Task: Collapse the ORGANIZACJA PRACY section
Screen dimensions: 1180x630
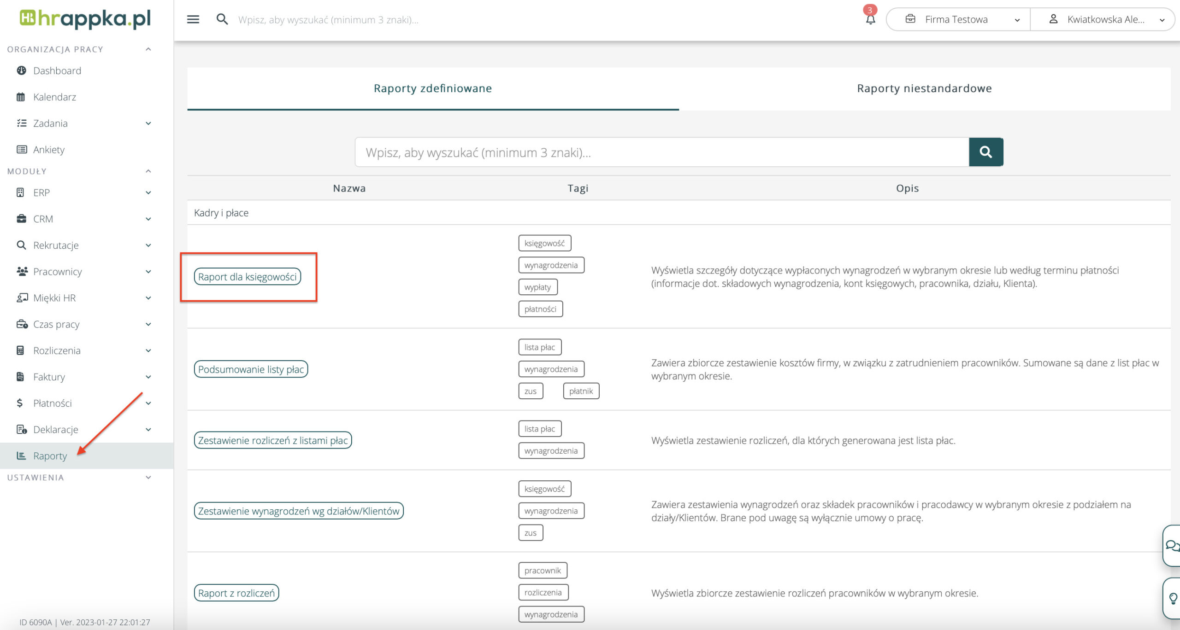Action: (148, 49)
